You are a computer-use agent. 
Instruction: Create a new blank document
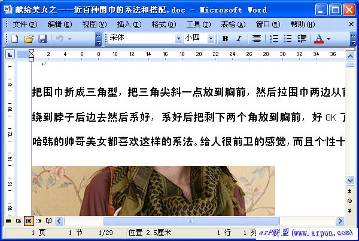click(14, 39)
